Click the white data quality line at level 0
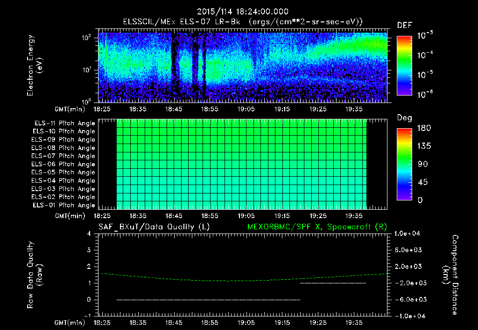The width and height of the screenshot is (478, 330). (208, 300)
